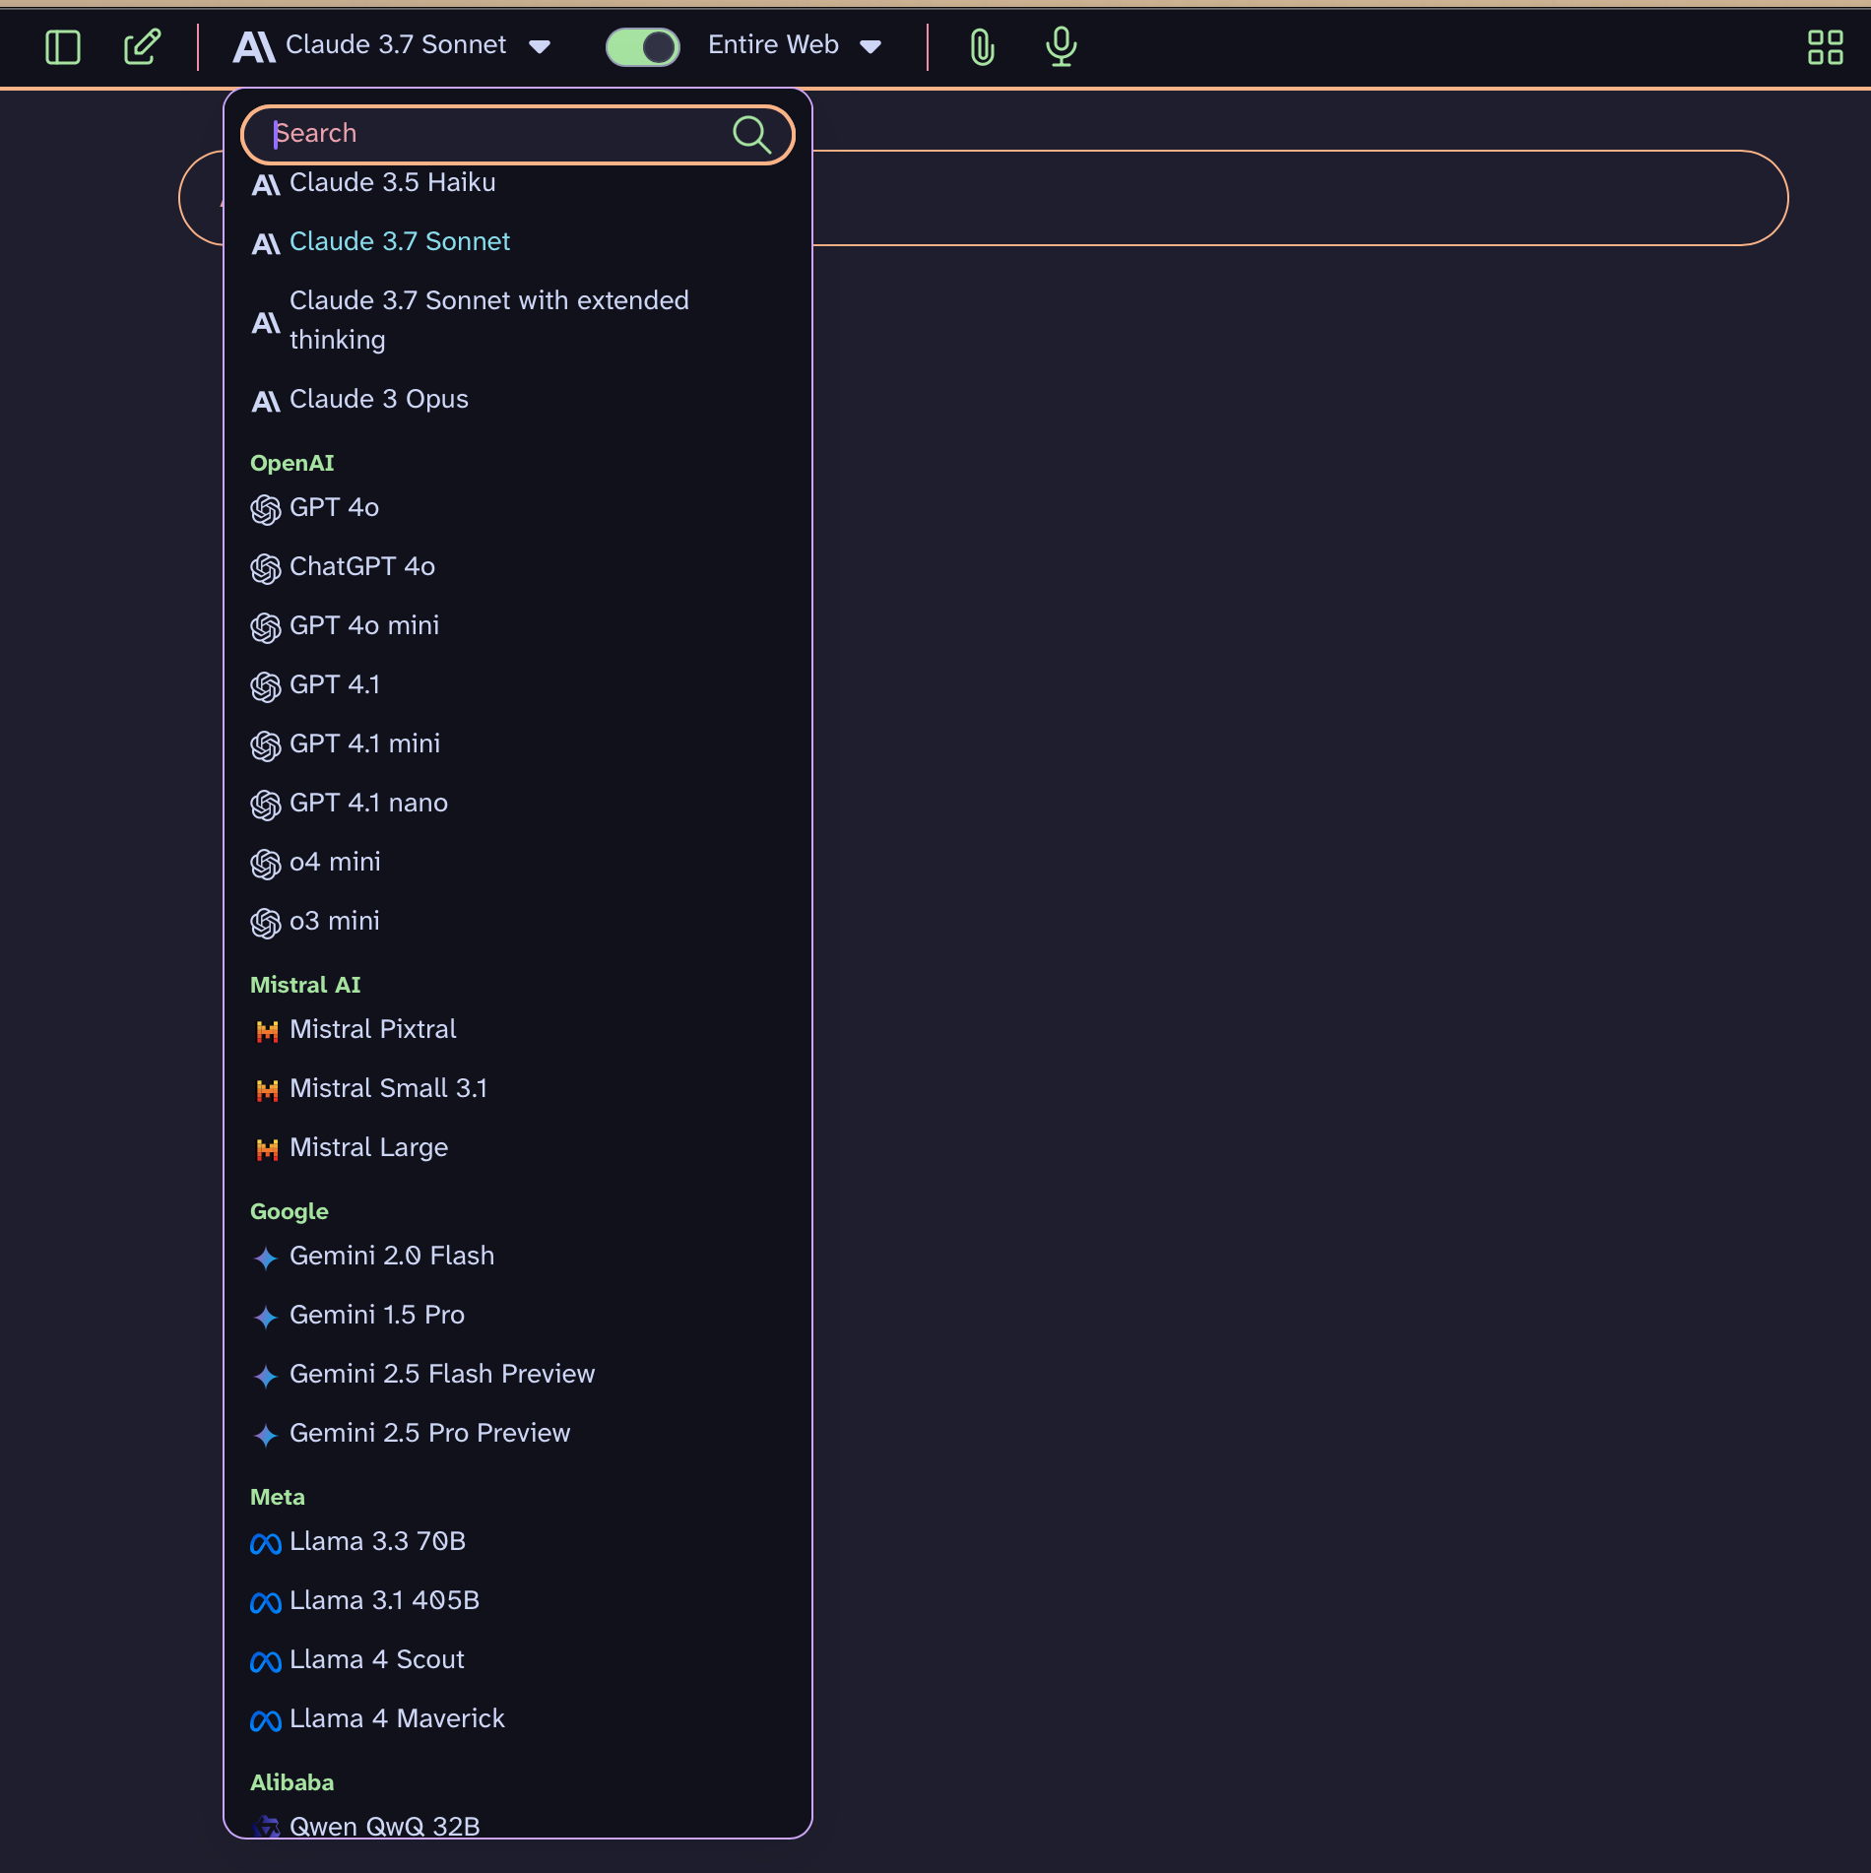Click OpenAI logo beside GPT 4.1
This screenshot has height=1873, width=1871.
265,686
